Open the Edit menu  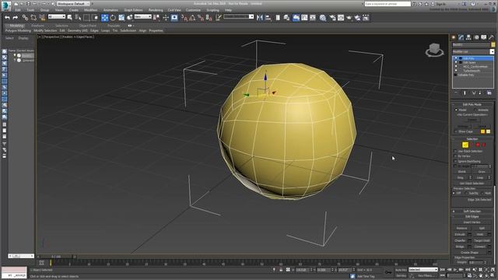(x=18, y=10)
